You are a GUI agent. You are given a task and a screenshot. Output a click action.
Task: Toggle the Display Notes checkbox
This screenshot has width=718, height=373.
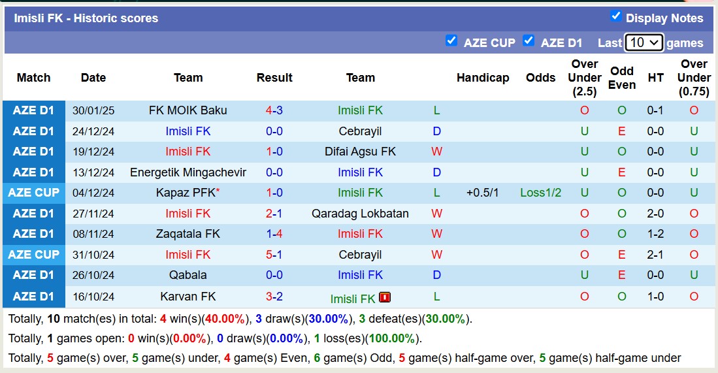615,16
